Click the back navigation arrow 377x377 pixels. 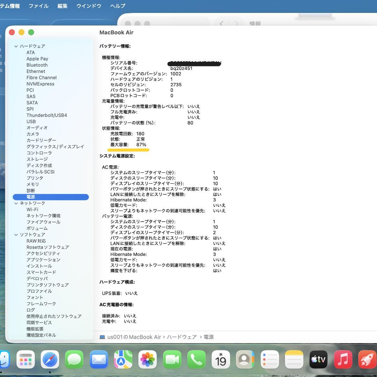click(221, 24)
